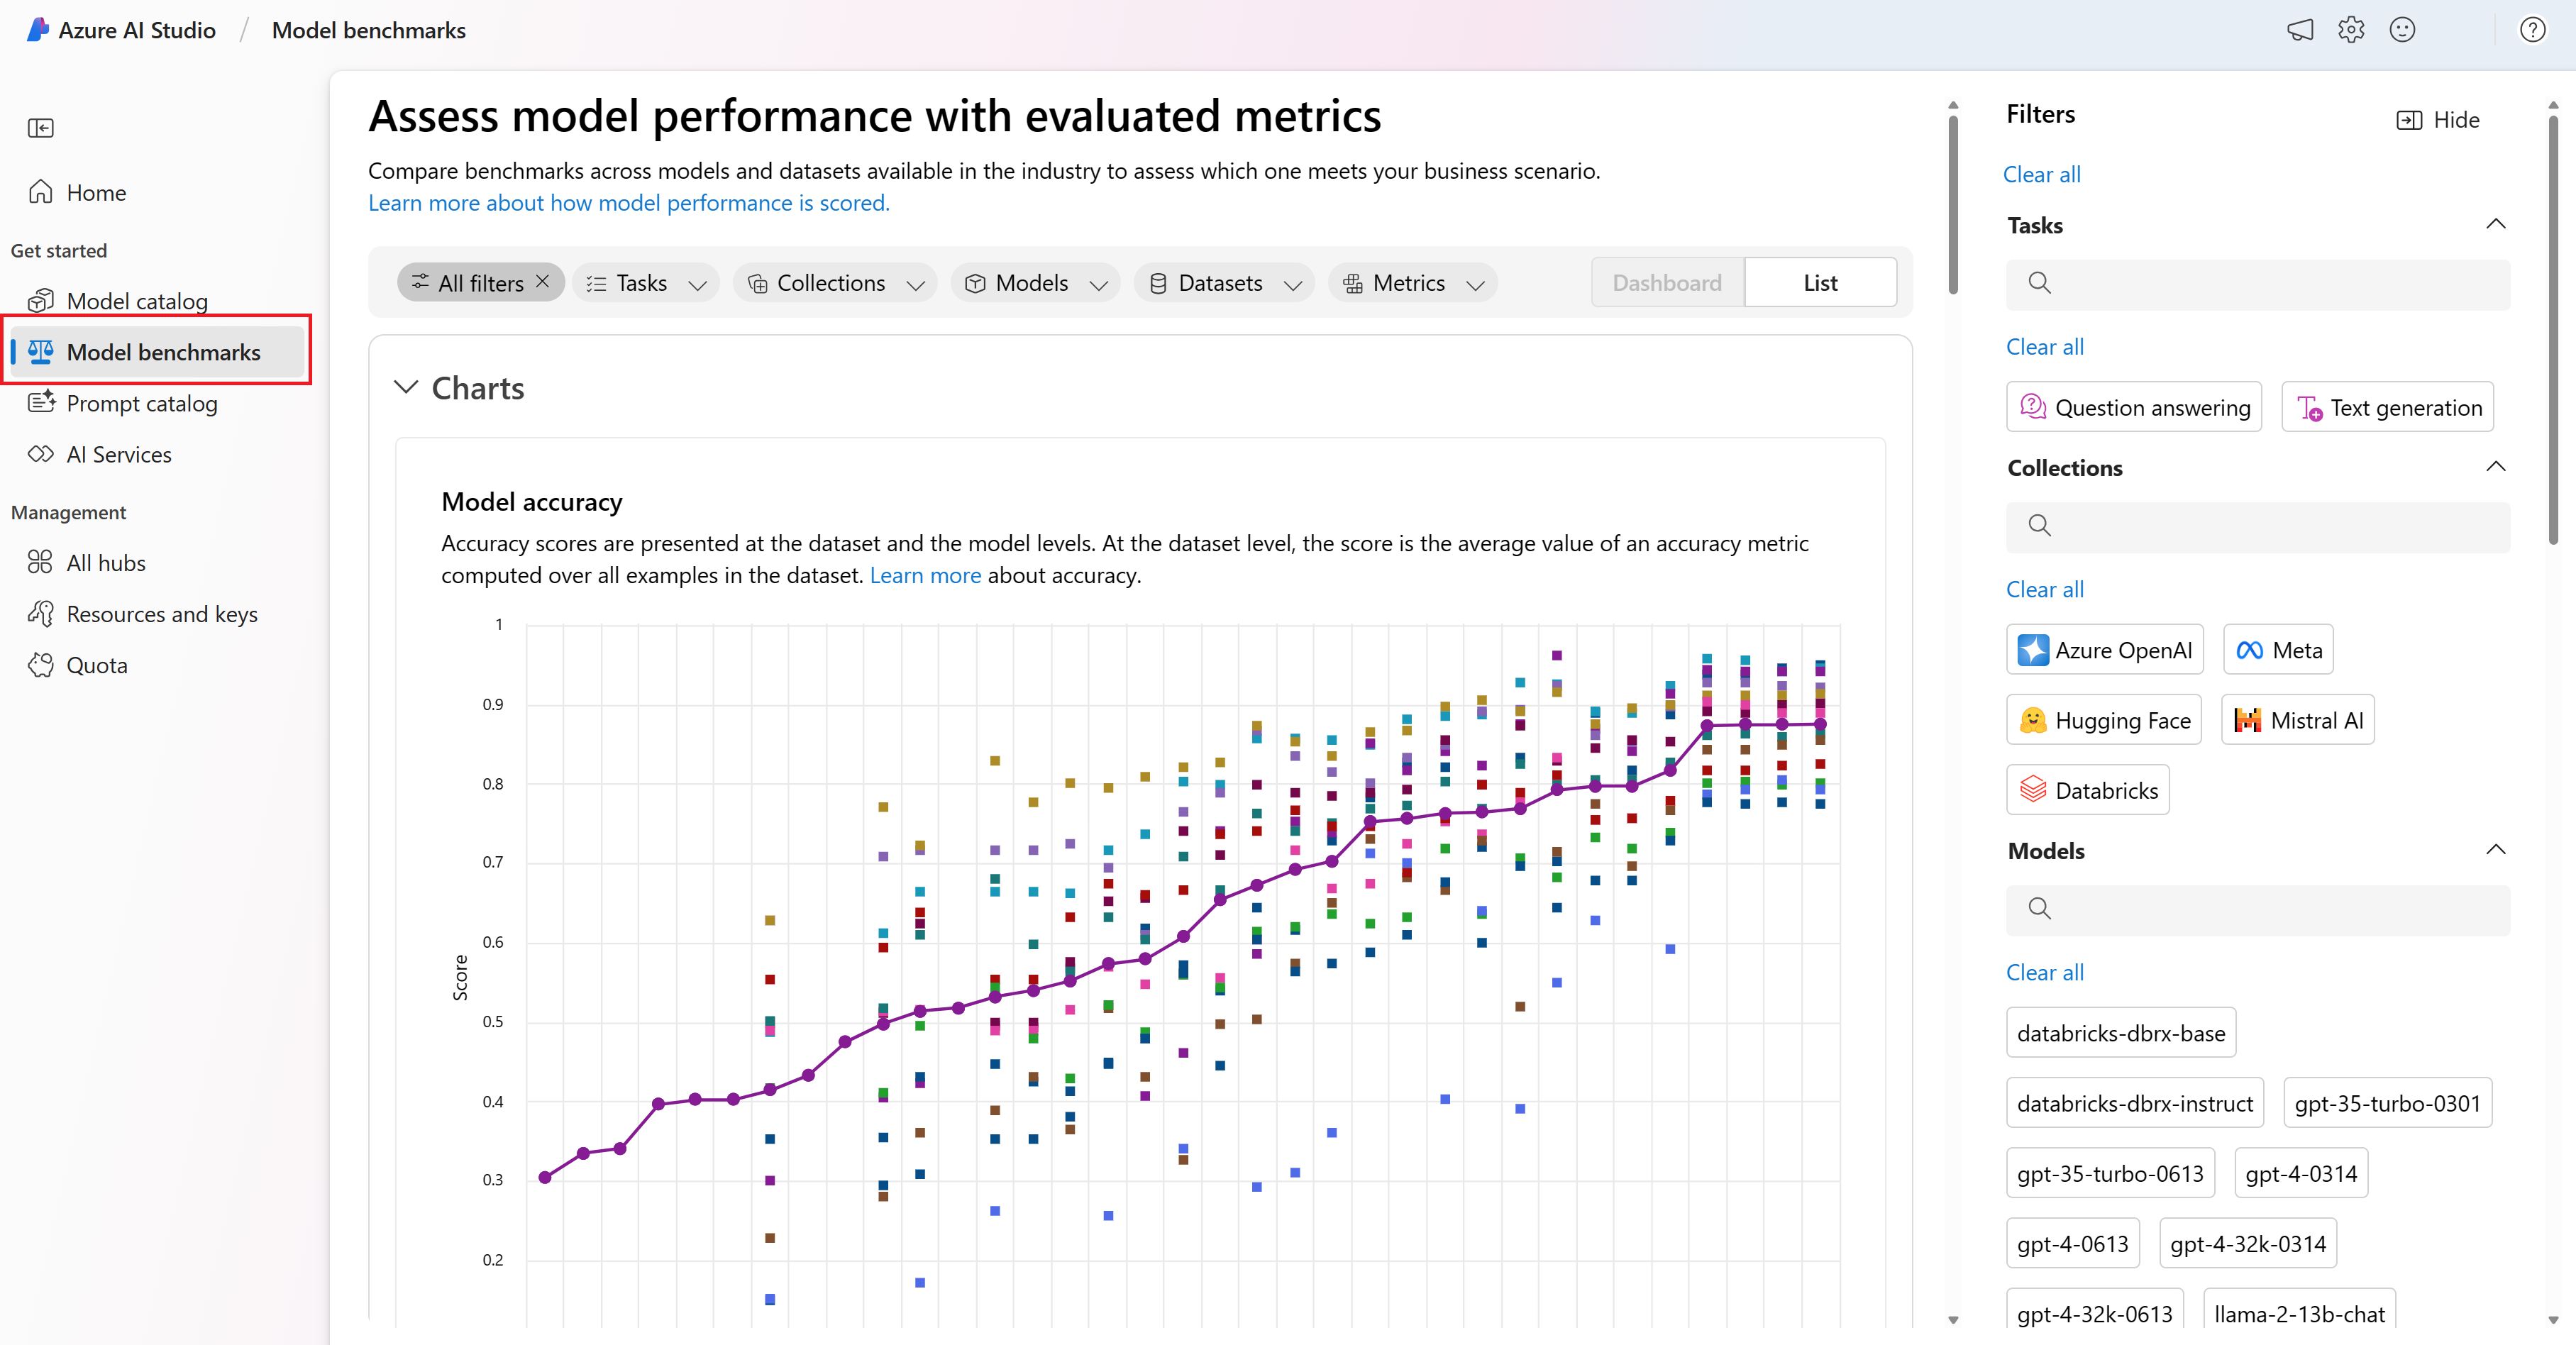Toggle the Question answering task filter

2133,407
